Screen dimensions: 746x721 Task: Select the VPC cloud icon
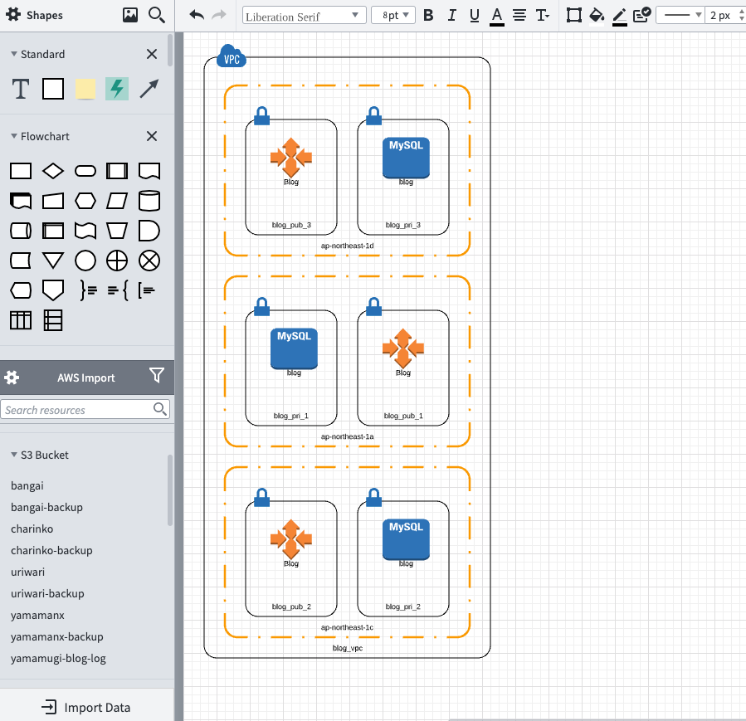[x=232, y=56]
